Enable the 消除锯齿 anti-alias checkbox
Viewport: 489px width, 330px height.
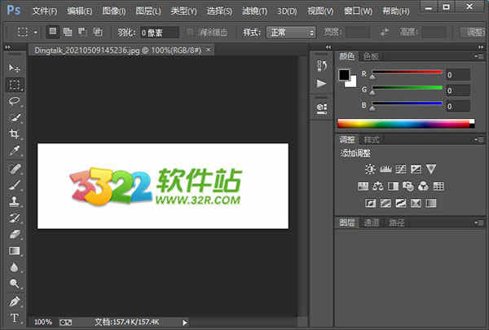[191, 33]
